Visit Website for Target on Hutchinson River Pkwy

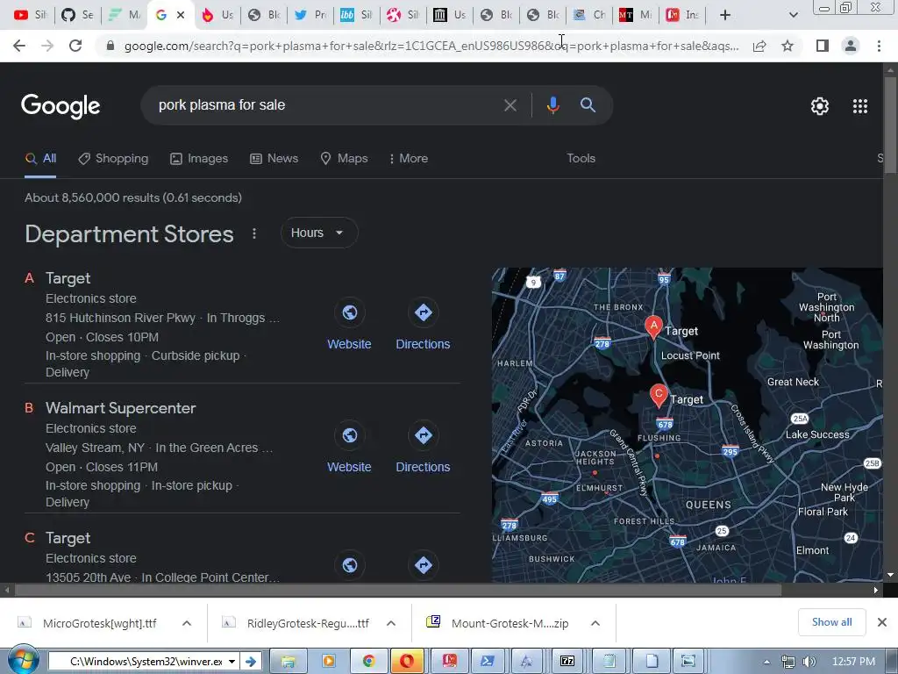349,325
